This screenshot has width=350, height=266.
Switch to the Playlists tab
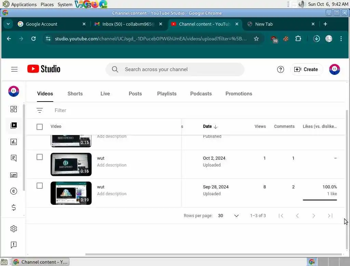[167, 94]
